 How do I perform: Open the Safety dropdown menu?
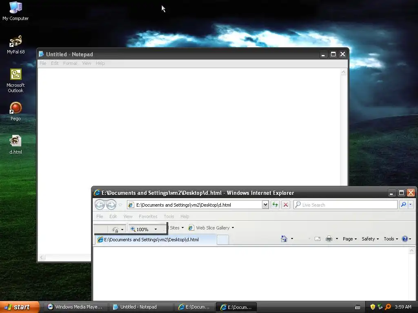pyautogui.click(x=370, y=239)
